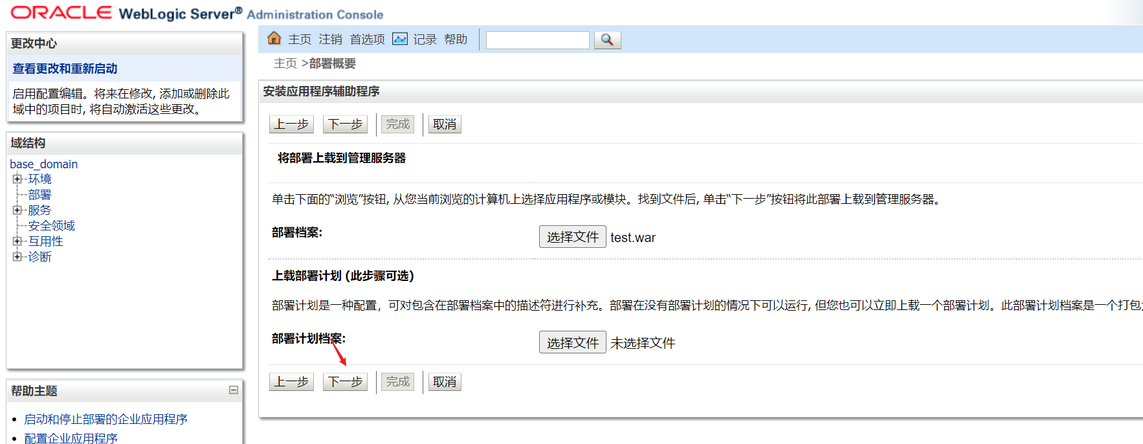Screen dimensions: 1143x444
Task: Click the 部署概要 breadcrumb text
Action: point(332,63)
